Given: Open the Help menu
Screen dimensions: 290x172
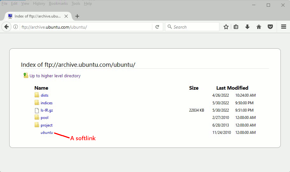Looking at the screenshot, I should (x=88, y=3).
